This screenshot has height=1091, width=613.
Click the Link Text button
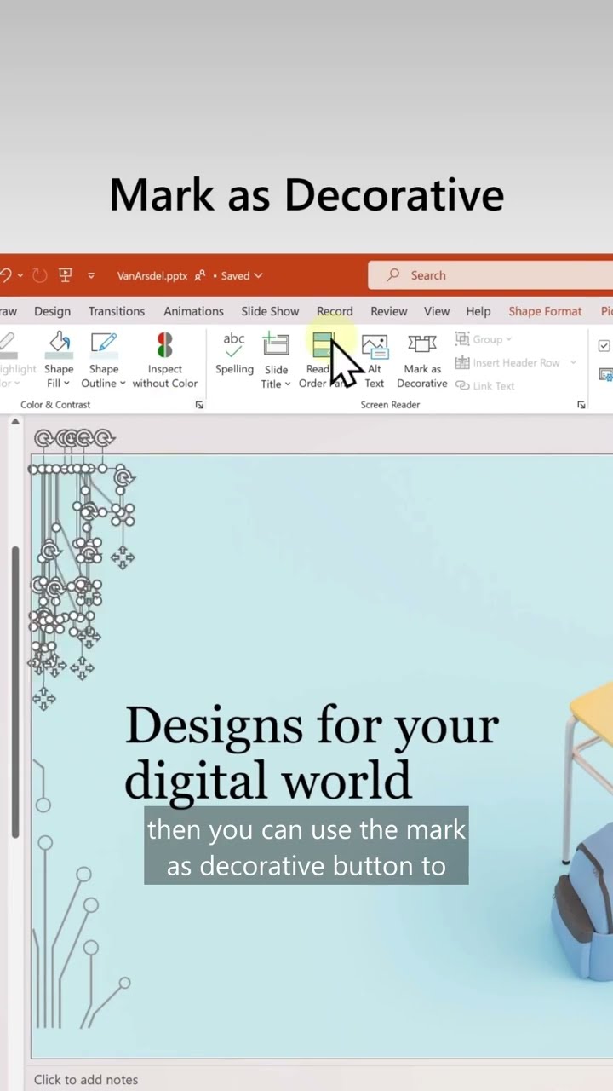(485, 385)
